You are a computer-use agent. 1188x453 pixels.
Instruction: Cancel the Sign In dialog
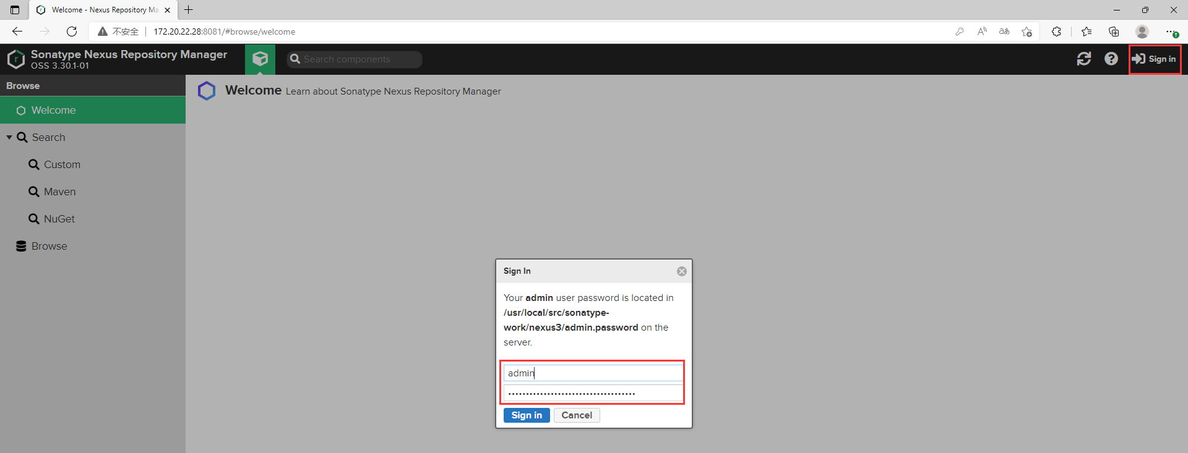[x=577, y=415]
